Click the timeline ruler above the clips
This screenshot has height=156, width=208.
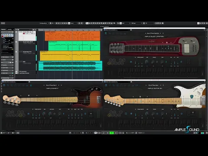(x=70, y=30)
